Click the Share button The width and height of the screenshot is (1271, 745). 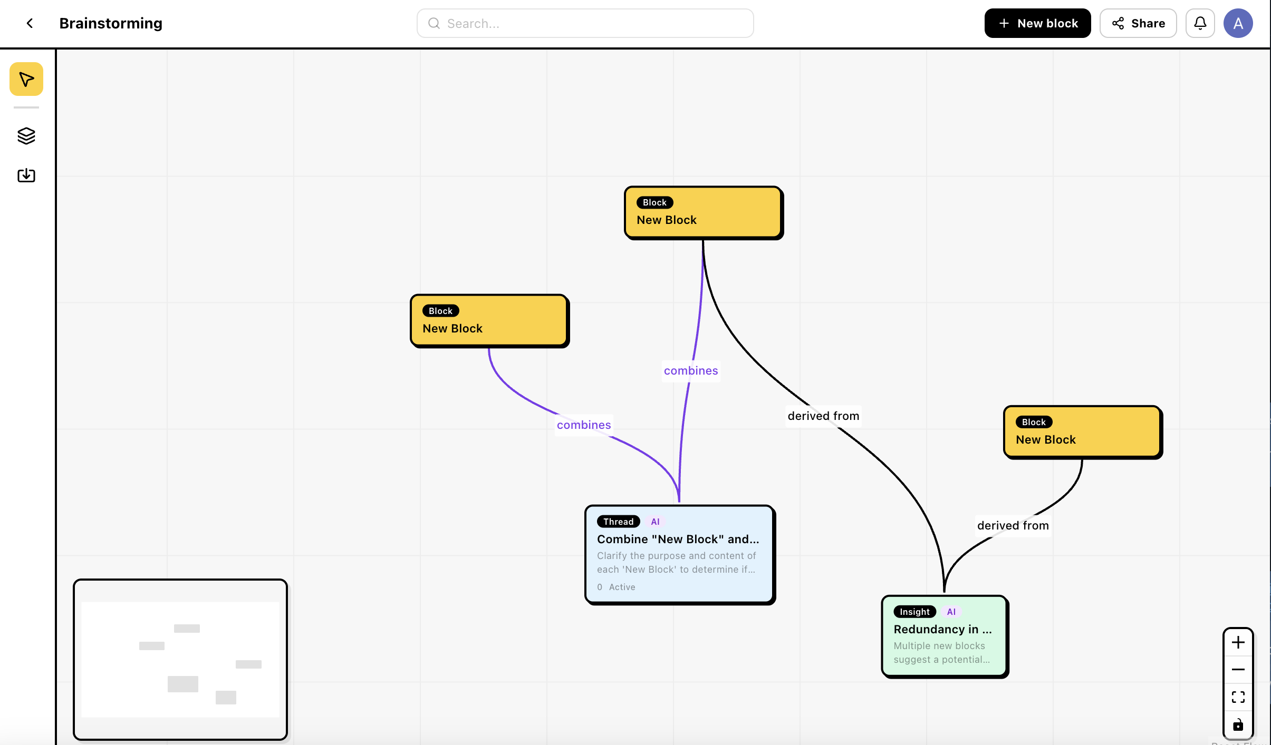(1138, 23)
